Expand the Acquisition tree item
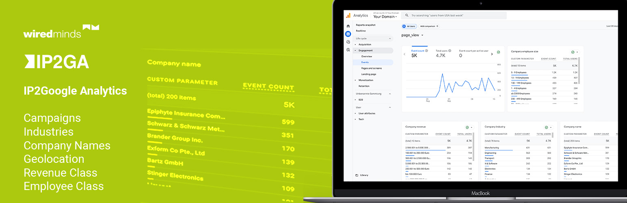This screenshot has height=203, width=627. tap(355, 45)
